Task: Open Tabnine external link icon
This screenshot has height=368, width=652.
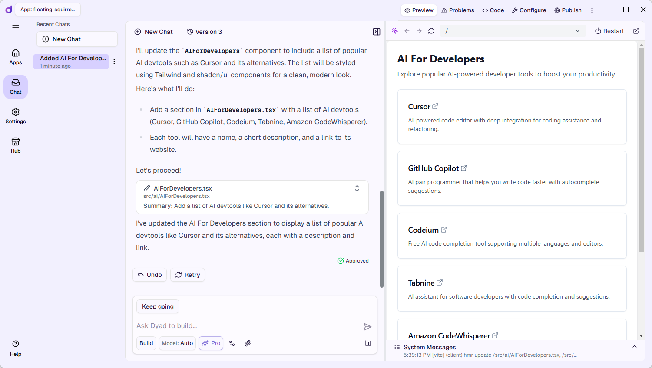Action: coord(440,283)
